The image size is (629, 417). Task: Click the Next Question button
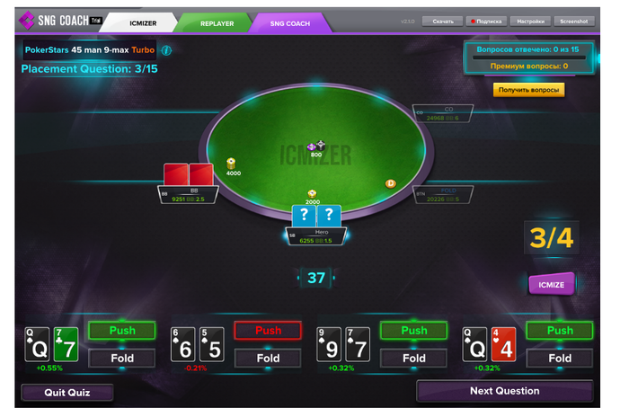point(505,391)
